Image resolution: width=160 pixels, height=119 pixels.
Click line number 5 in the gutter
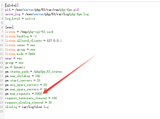click(x=2, y=23)
